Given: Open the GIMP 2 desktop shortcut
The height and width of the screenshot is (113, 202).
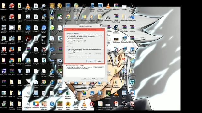Looking at the screenshot, I should pos(4,18).
